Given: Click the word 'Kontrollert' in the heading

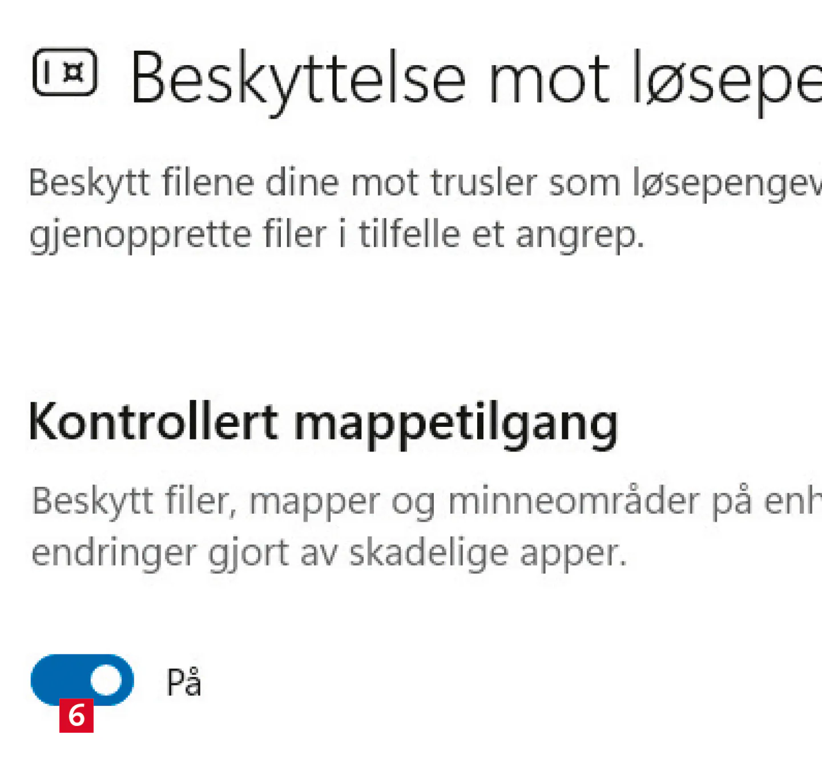Looking at the screenshot, I should (x=153, y=422).
